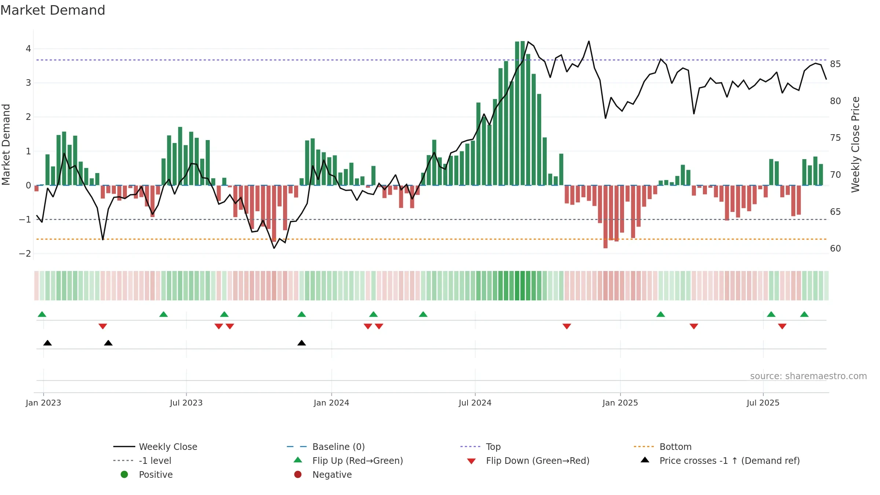This screenshot has height=495, width=880.
Task: Click Price crosses -1 legend black triangle
Action: pyautogui.click(x=645, y=460)
